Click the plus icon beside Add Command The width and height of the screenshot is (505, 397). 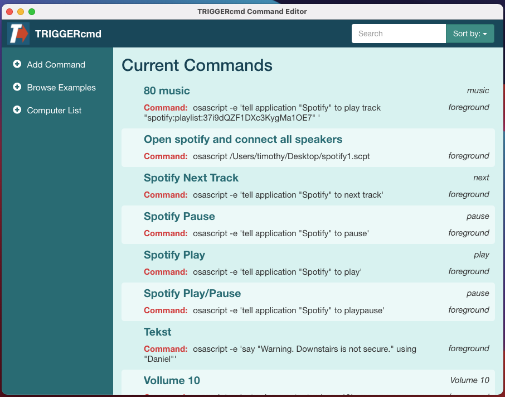(17, 64)
